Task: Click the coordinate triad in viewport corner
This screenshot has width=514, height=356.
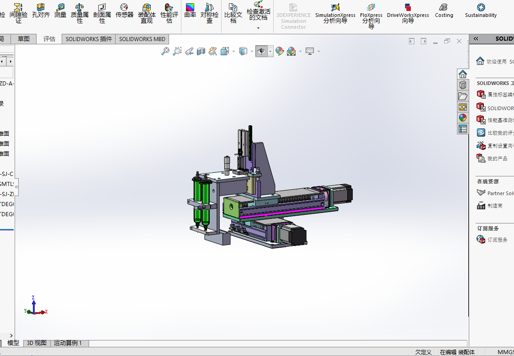Action: tap(36, 305)
